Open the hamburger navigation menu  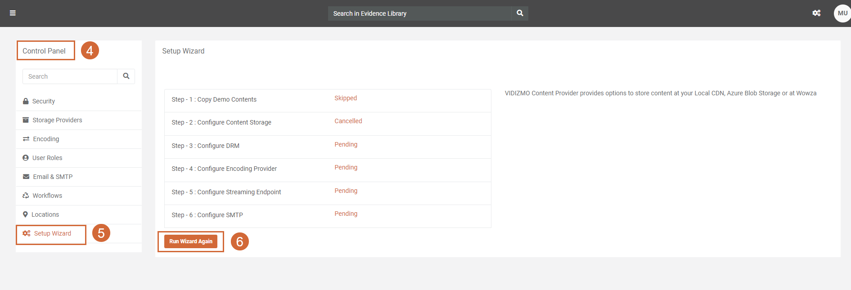click(x=13, y=13)
